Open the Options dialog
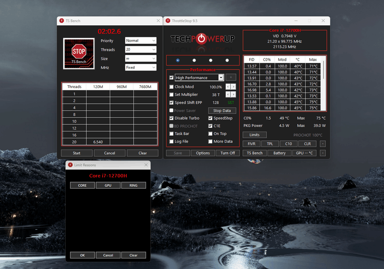The image size is (384, 269). tap(203, 153)
